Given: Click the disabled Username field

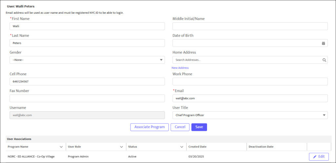Looking at the screenshot, I should click(x=87, y=115).
